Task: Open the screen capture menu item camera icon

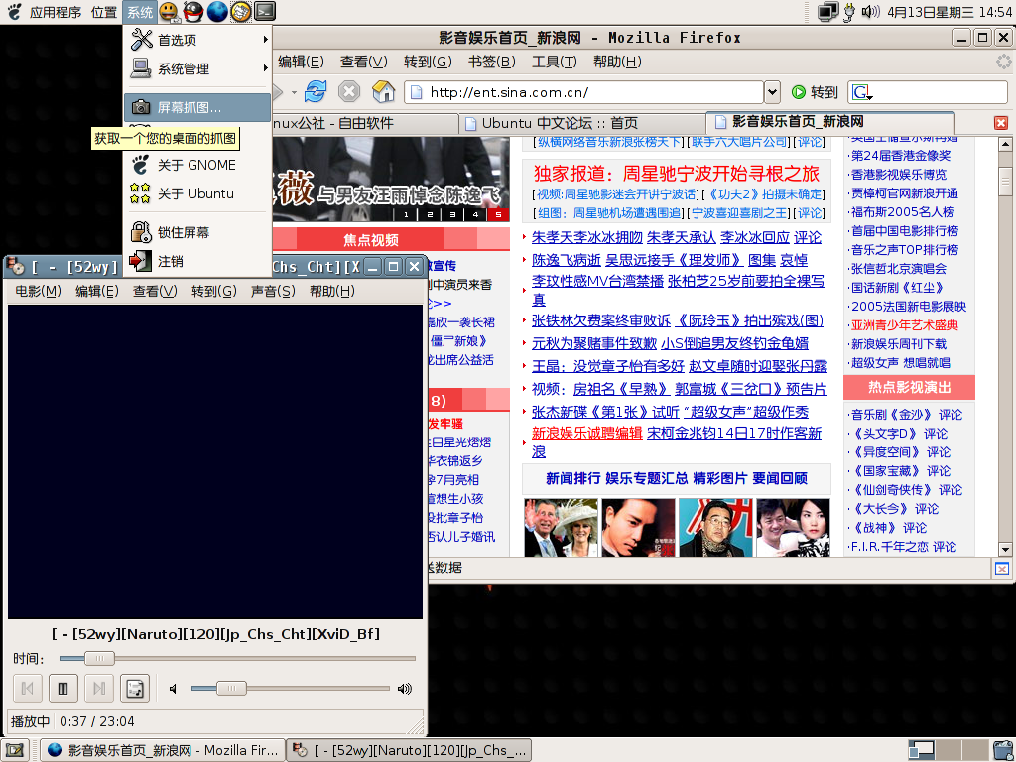Action: pyautogui.click(x=141, y=107)
